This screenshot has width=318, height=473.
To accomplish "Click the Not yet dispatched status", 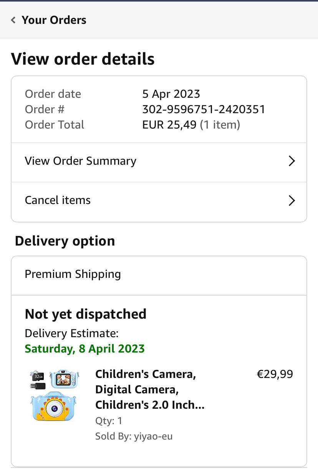I will point(86,314).
